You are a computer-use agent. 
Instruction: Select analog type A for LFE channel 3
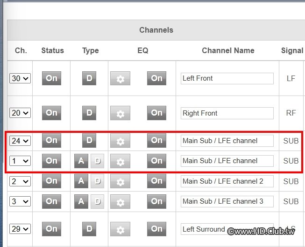81,202
